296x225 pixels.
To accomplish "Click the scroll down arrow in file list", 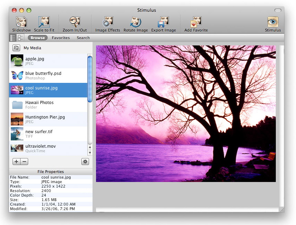I will (x=90, y=153).
